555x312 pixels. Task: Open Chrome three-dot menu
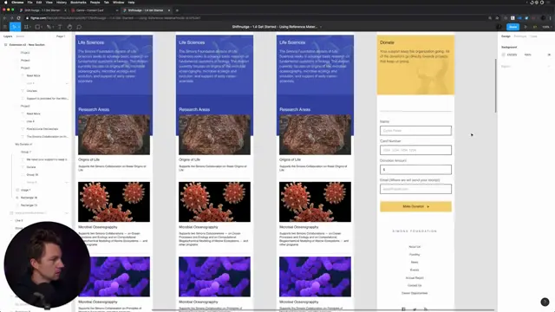pos(551,18)
